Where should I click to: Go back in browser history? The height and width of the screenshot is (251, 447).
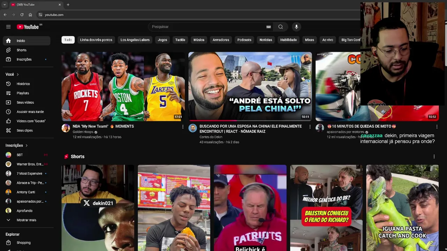tap(5, 15)
